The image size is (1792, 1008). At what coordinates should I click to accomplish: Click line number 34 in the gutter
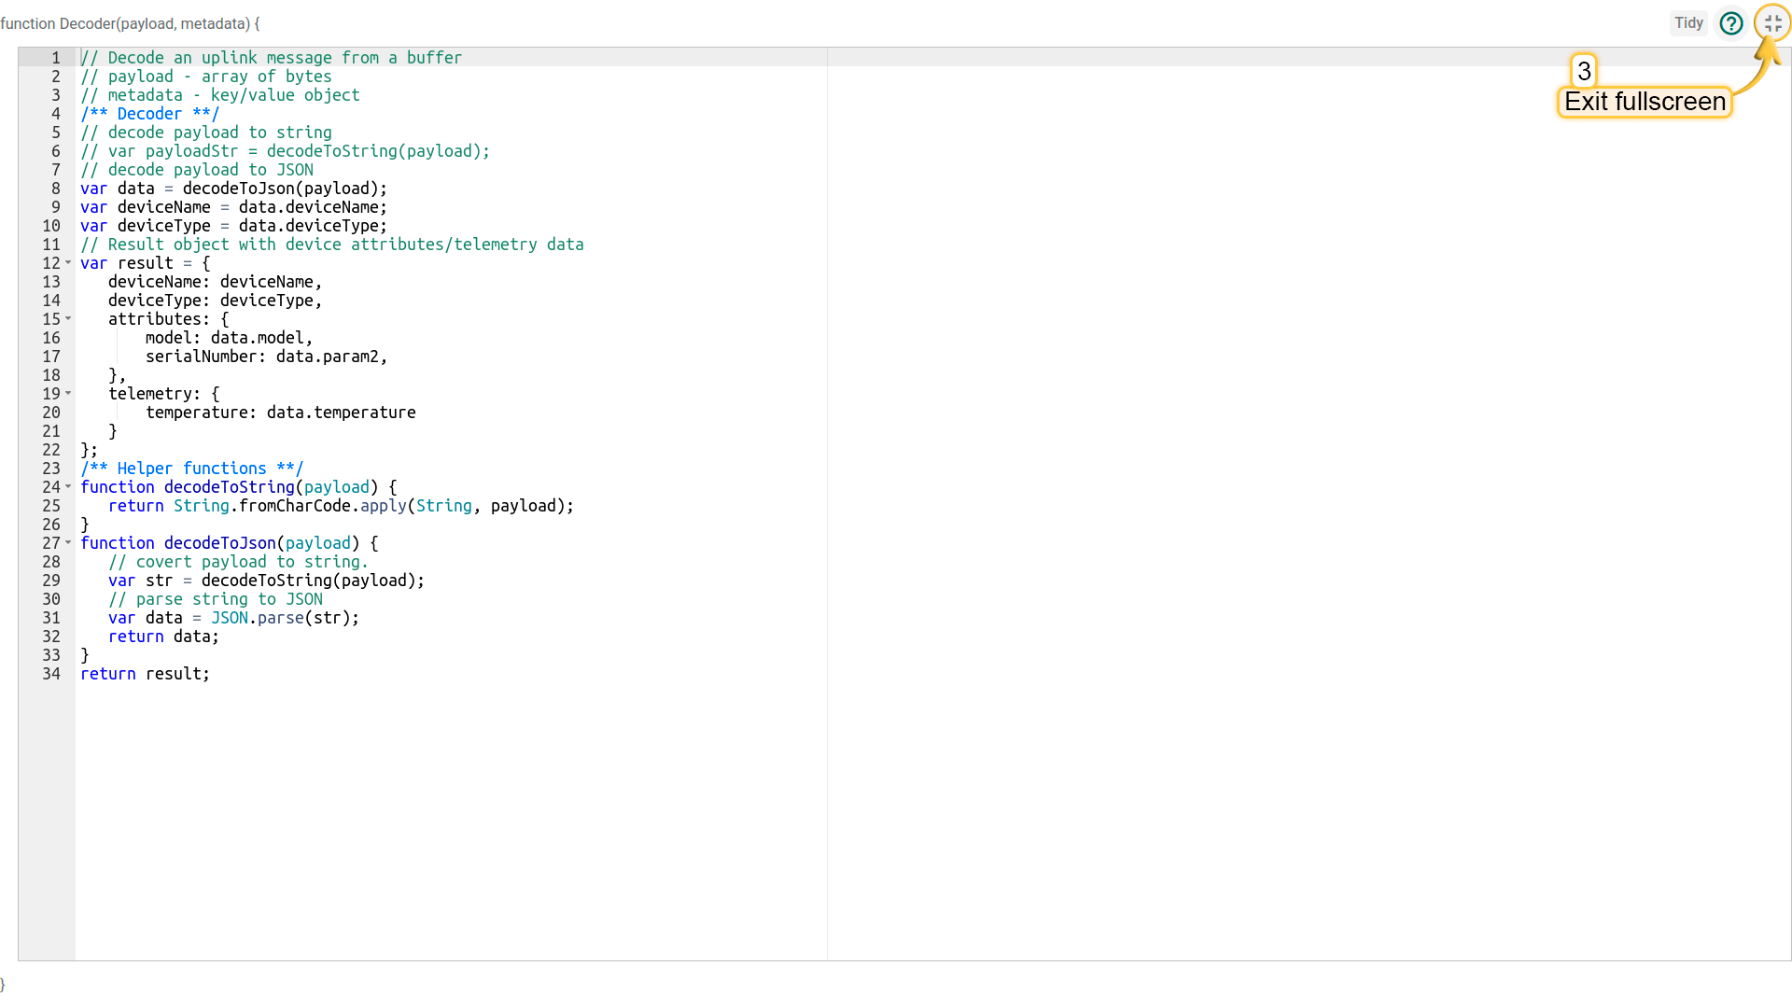(x=51, y=674)
